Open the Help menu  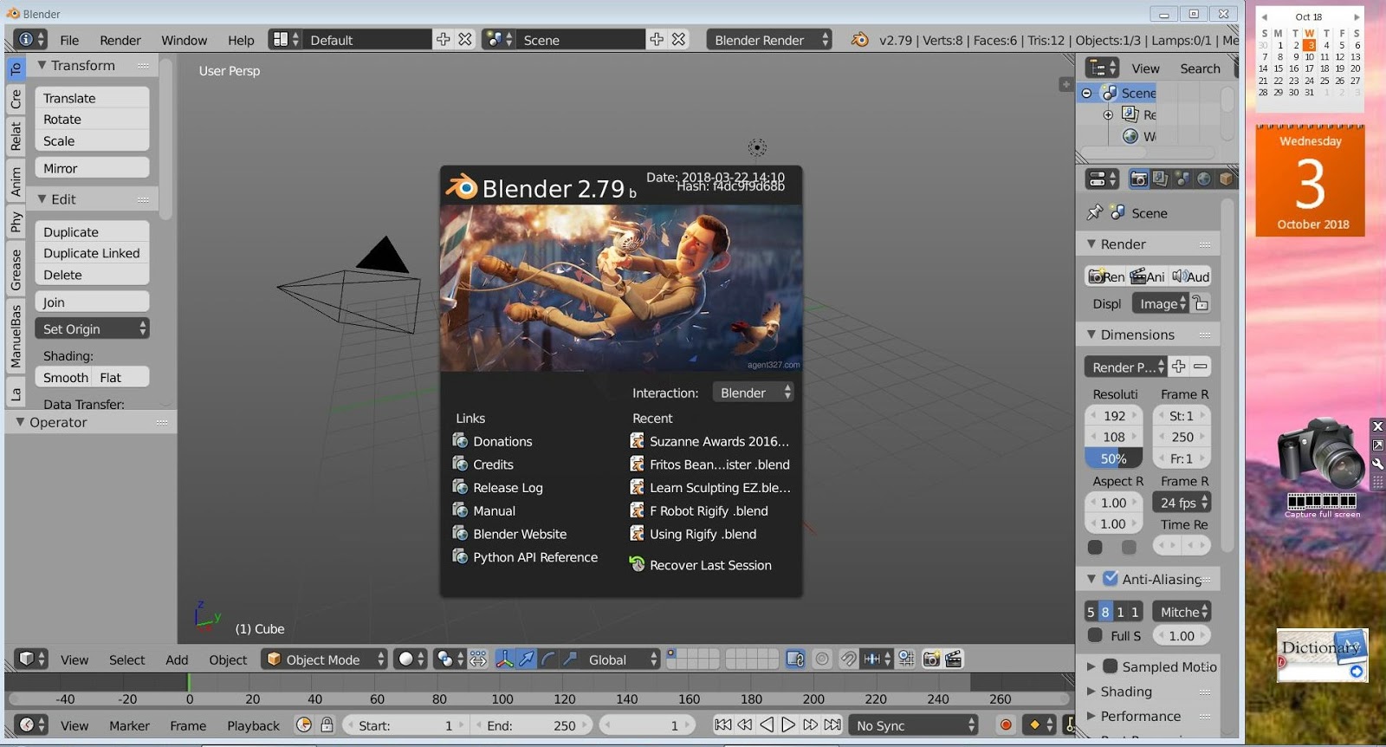(241, 40)
